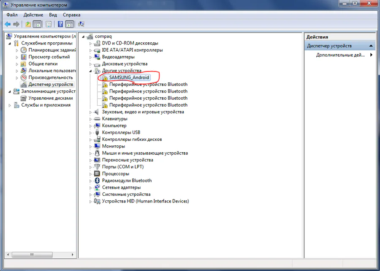Open the Справка menu
This screenshot has width=380, height=271.
[x=71, y=15]
